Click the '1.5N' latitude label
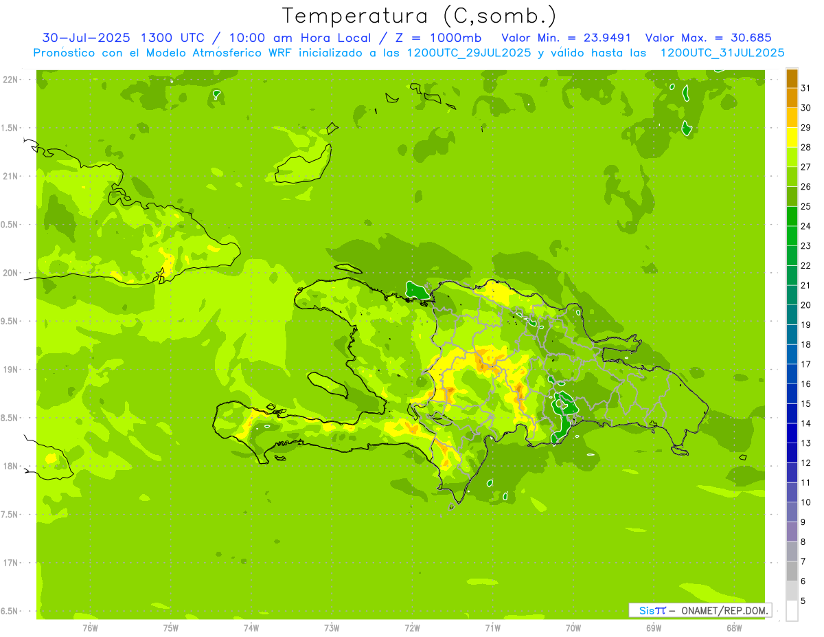 click(10, 128)
